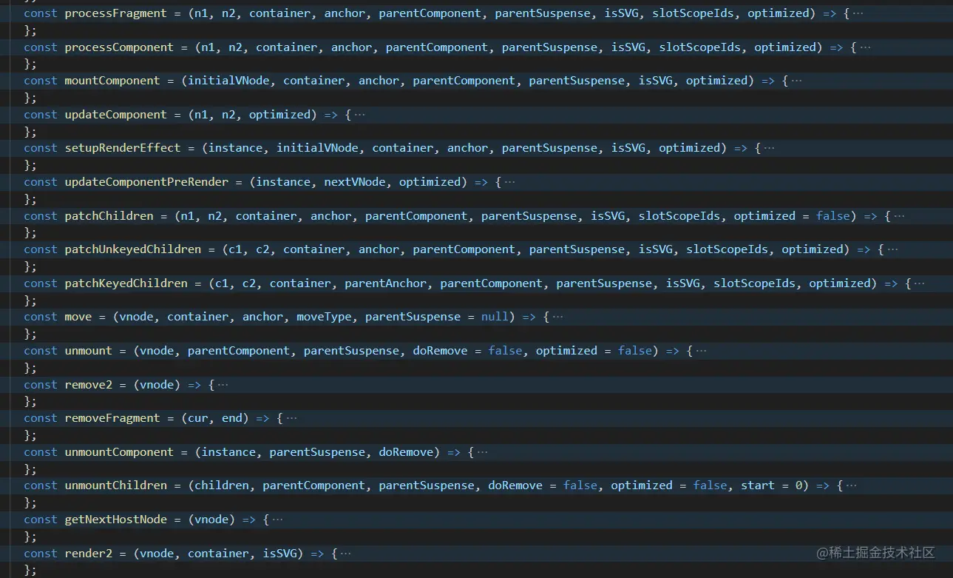Unfold the patchUnkeyedChildren ellipsis marker
Screen dimensions: 953x578
(892, 249)
